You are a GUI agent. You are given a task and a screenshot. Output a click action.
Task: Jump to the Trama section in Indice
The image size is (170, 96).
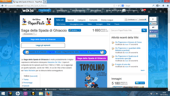tap(26, 79)
